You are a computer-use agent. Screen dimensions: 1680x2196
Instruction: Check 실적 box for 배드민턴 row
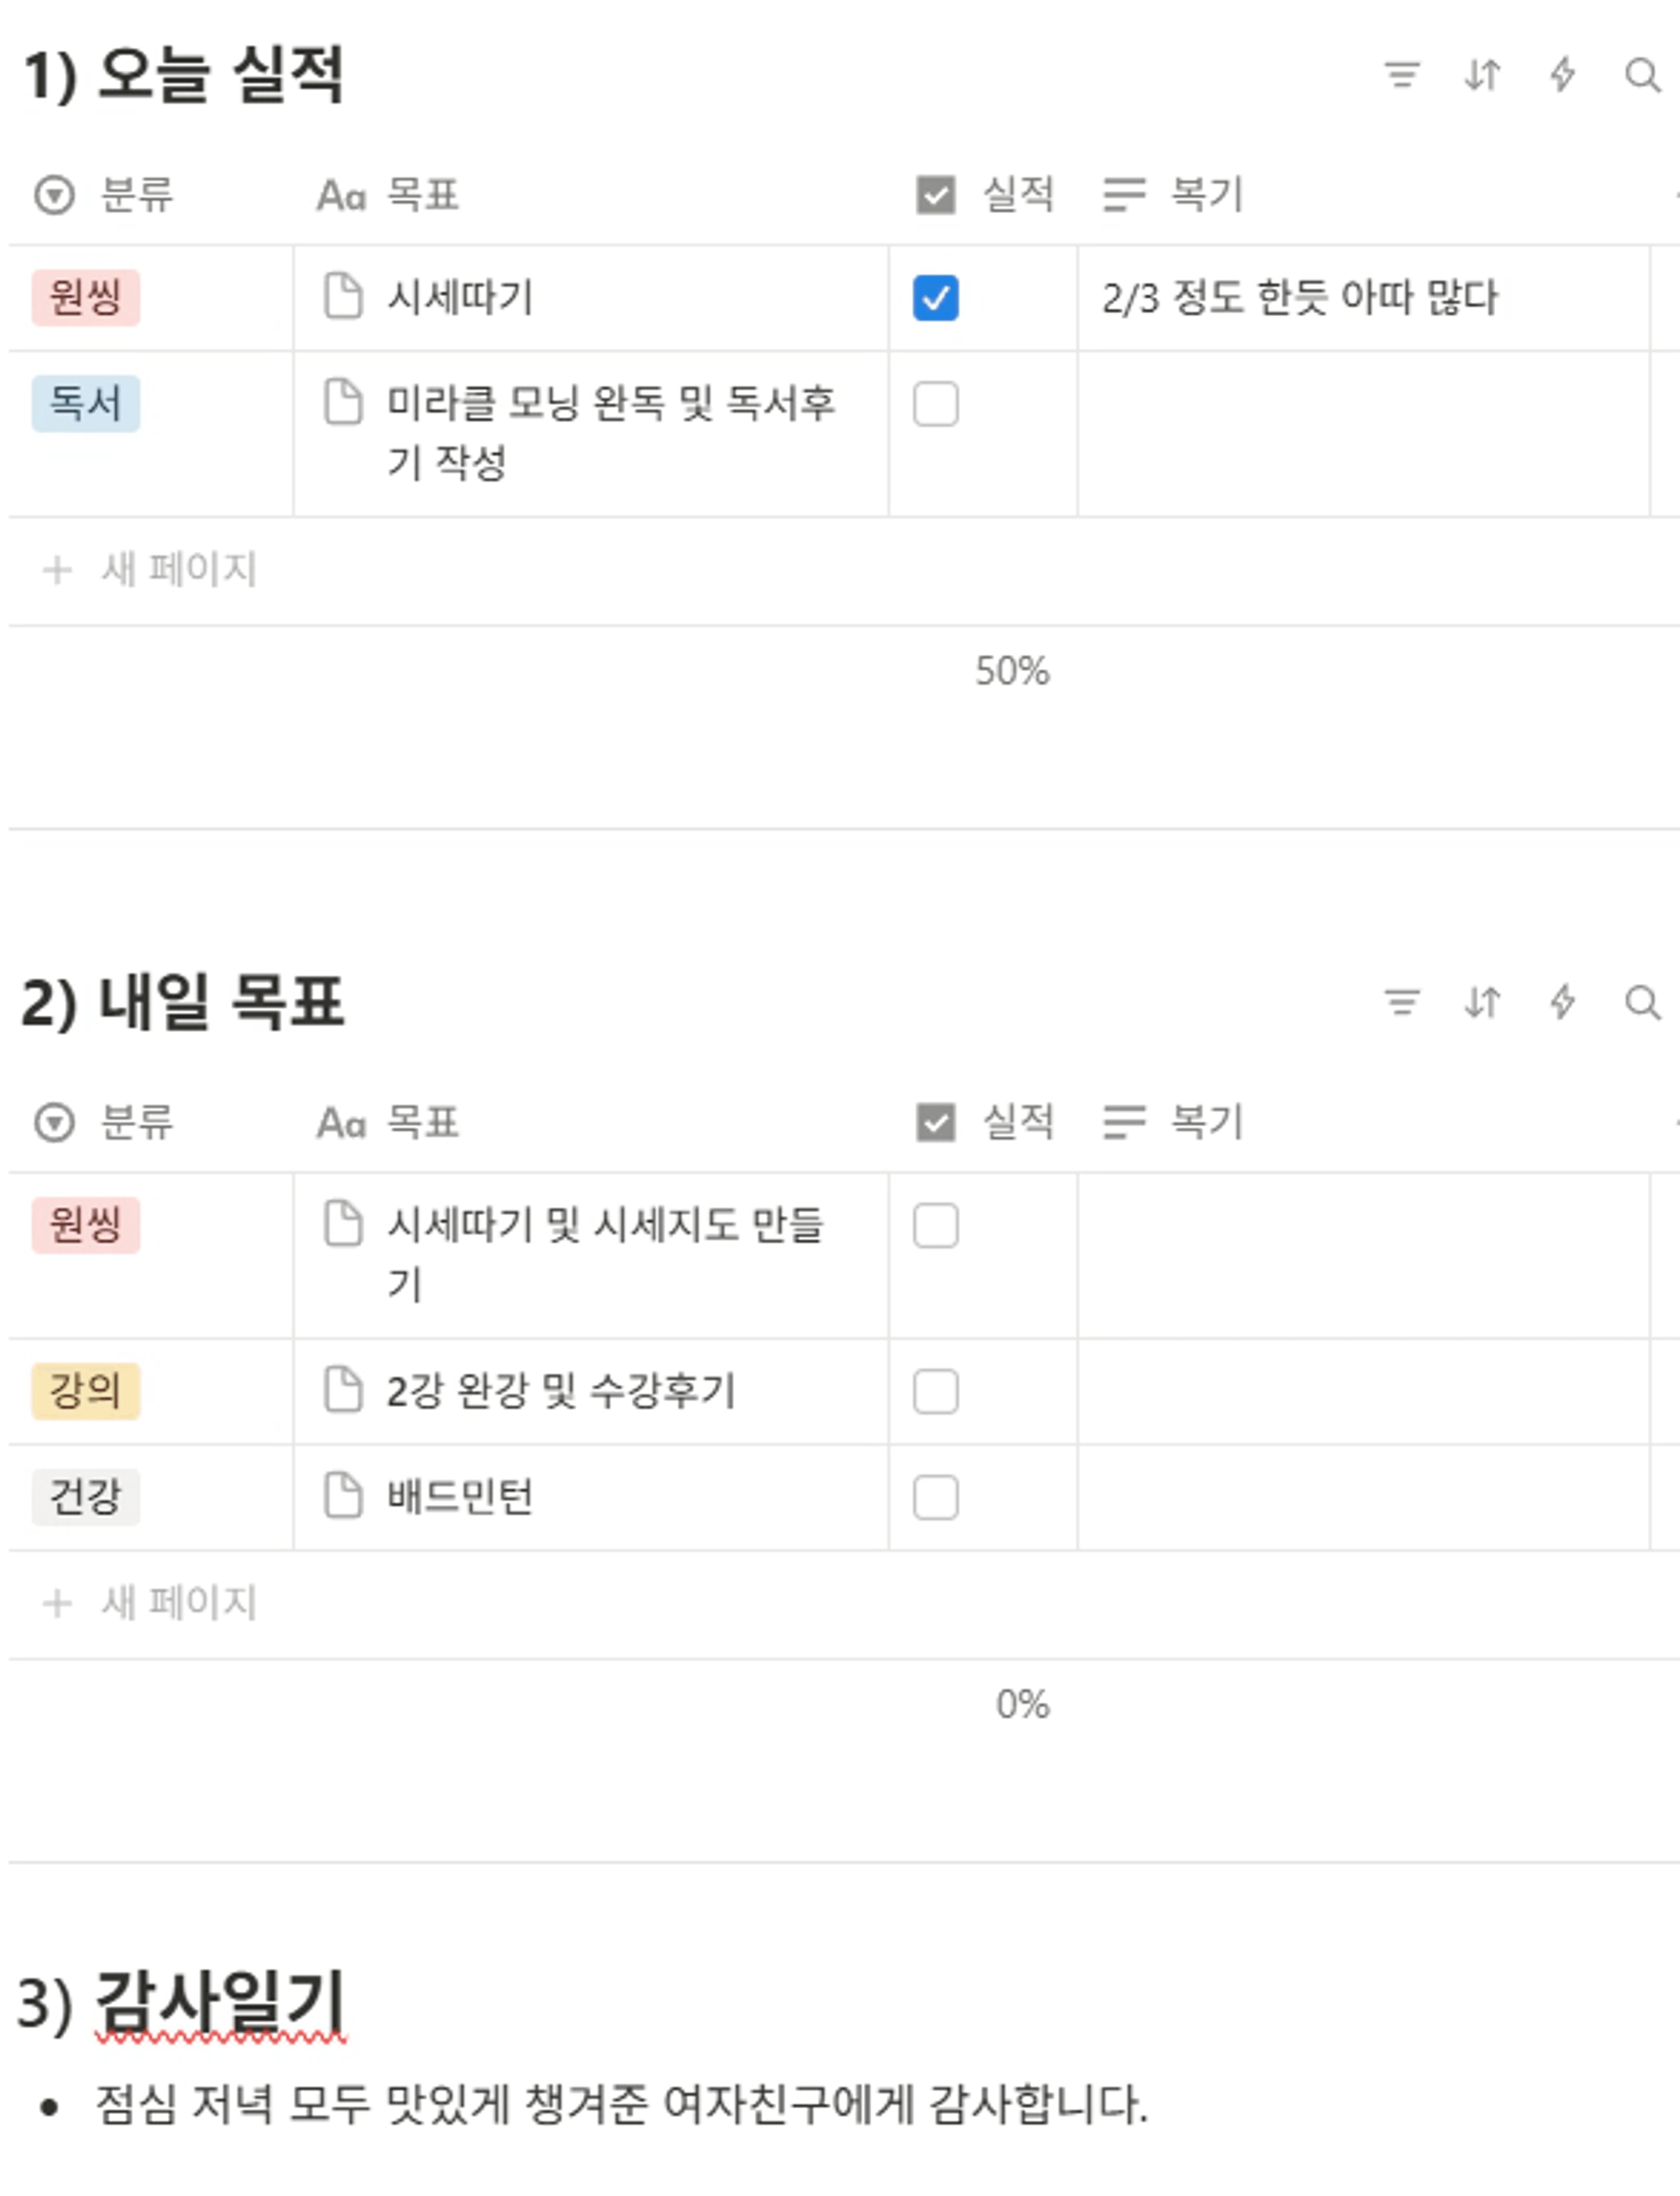click(x=935, y=1497)
